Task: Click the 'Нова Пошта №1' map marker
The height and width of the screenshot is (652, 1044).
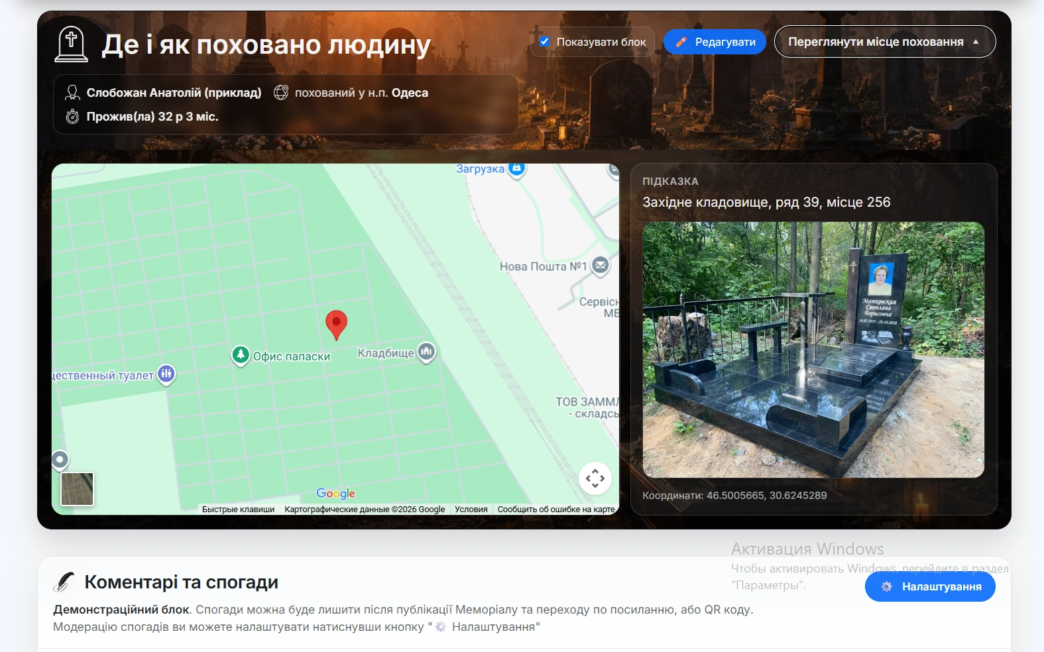Action: point(600,266)
